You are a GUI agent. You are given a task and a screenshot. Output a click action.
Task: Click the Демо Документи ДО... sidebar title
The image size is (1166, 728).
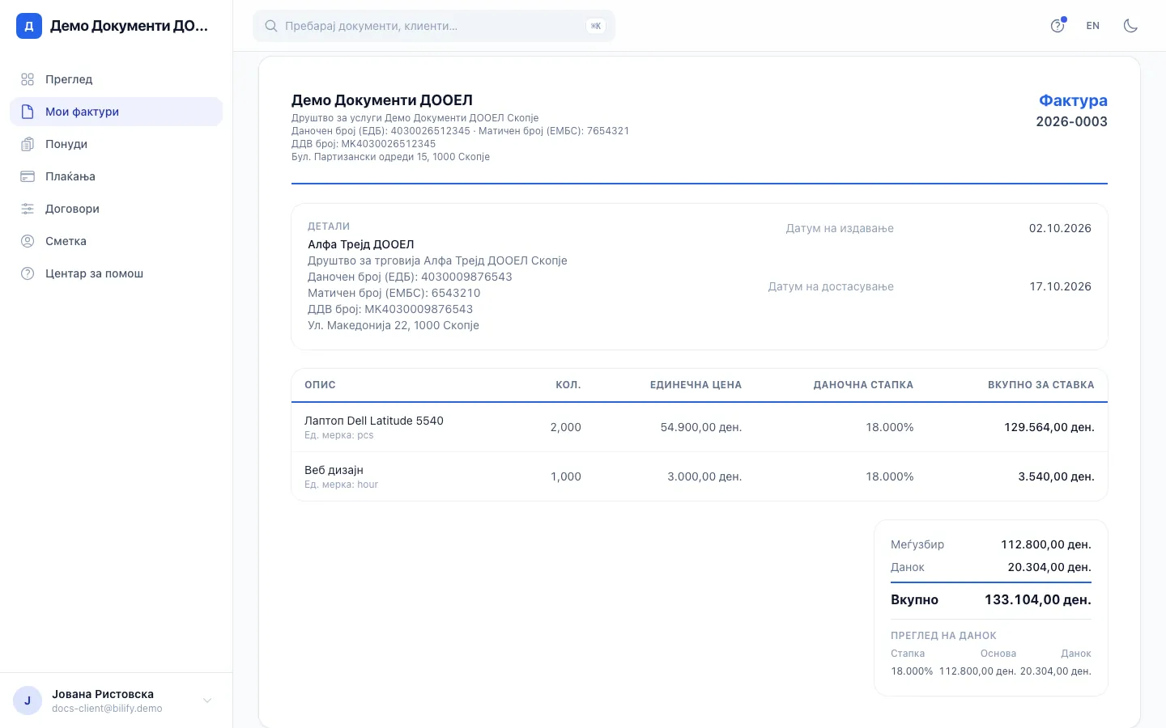[x=129, y=26]
